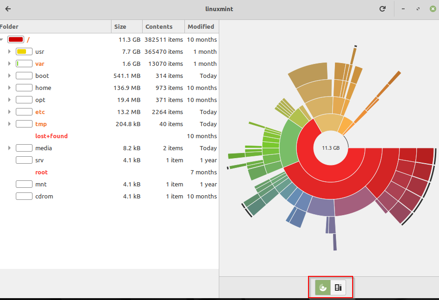Click the 136.9 MB size value
The height and width of the screenshot is (300, 439).
tap(127, 88)
